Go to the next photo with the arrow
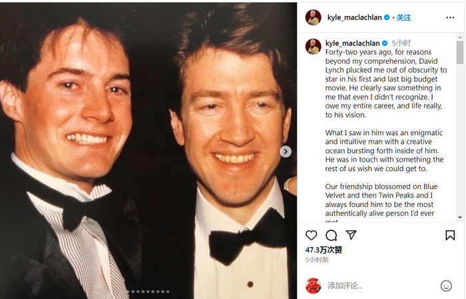Screen dimensions: 466x299 286,151
